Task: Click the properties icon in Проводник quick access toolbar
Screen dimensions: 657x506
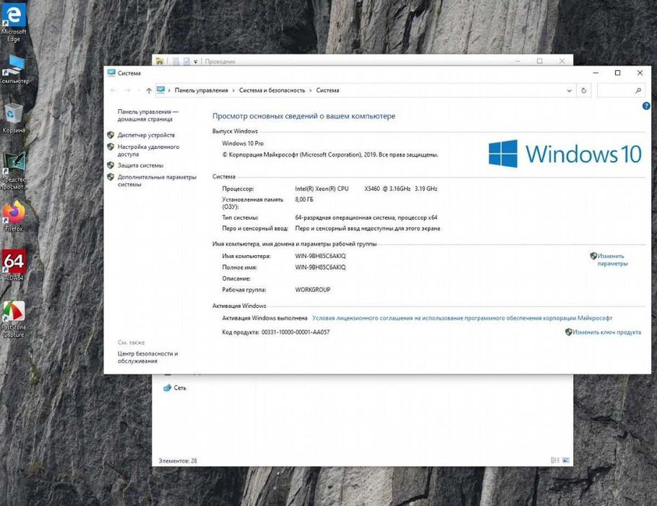Action: pyautogui.click(x=186, y=61)
